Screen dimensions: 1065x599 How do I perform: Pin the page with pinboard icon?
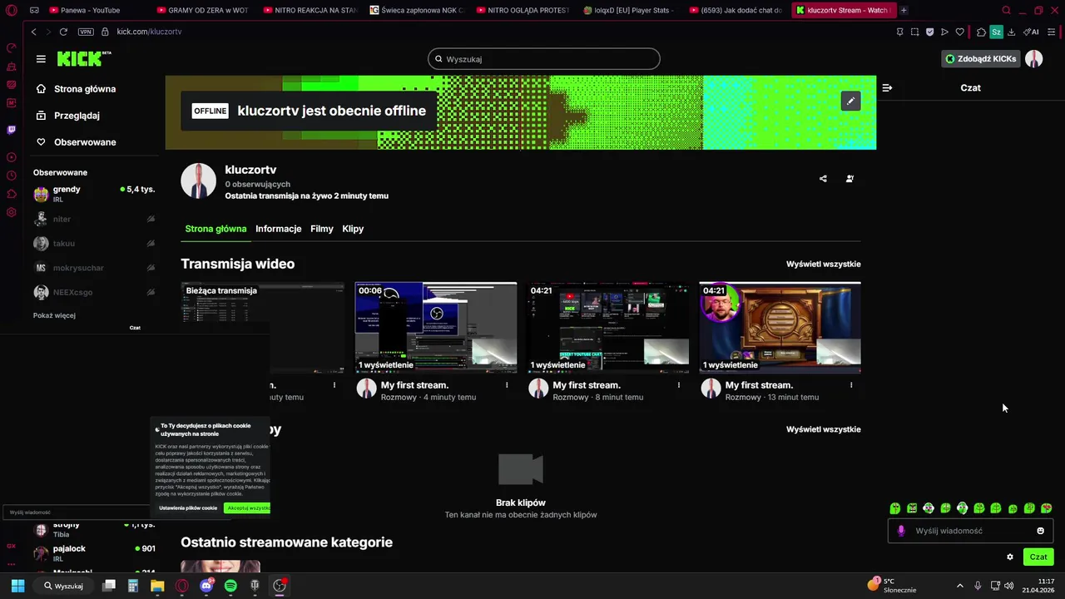point(899,32)
